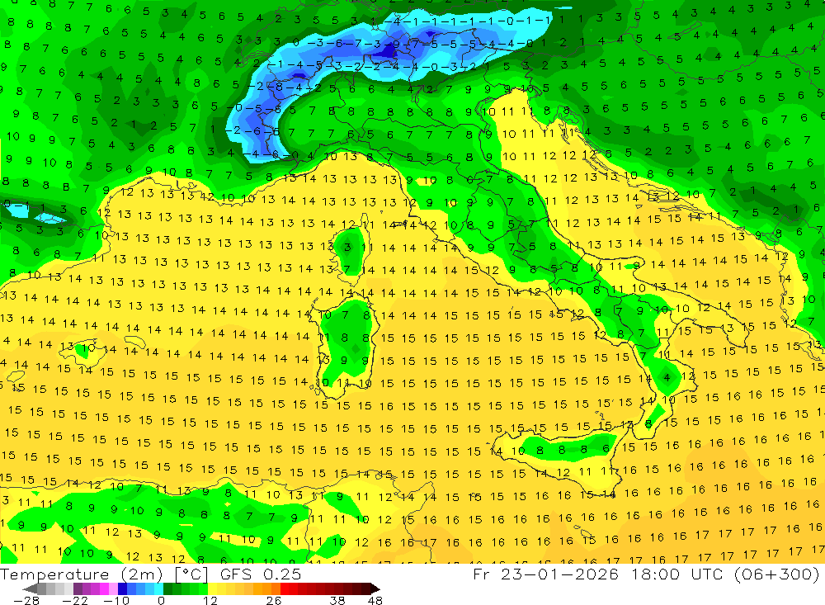Click the '12' label under the color scale

[x=210, y=600]
